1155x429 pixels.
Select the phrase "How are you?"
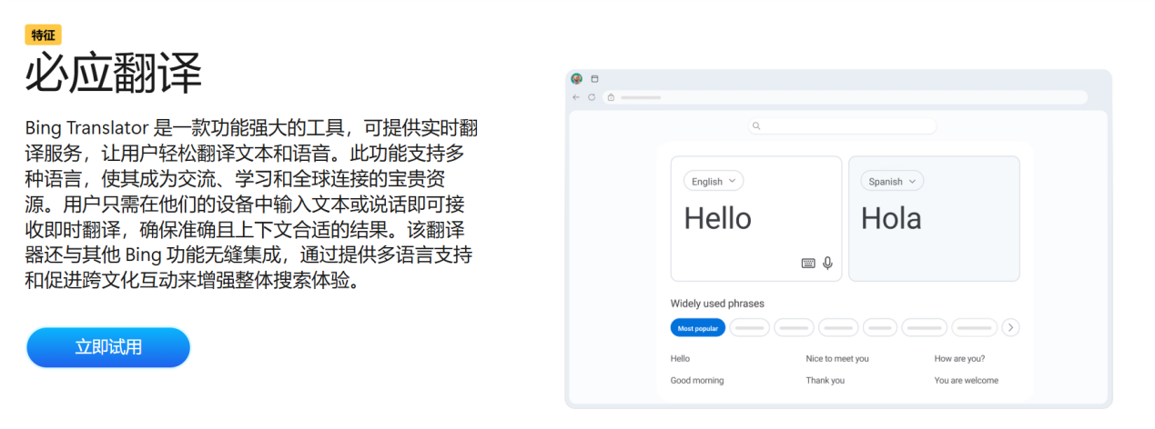(x=960, y=359)
